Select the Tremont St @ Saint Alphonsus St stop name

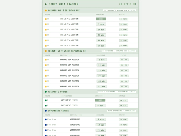pyautogui.click(x=67, y=51)
